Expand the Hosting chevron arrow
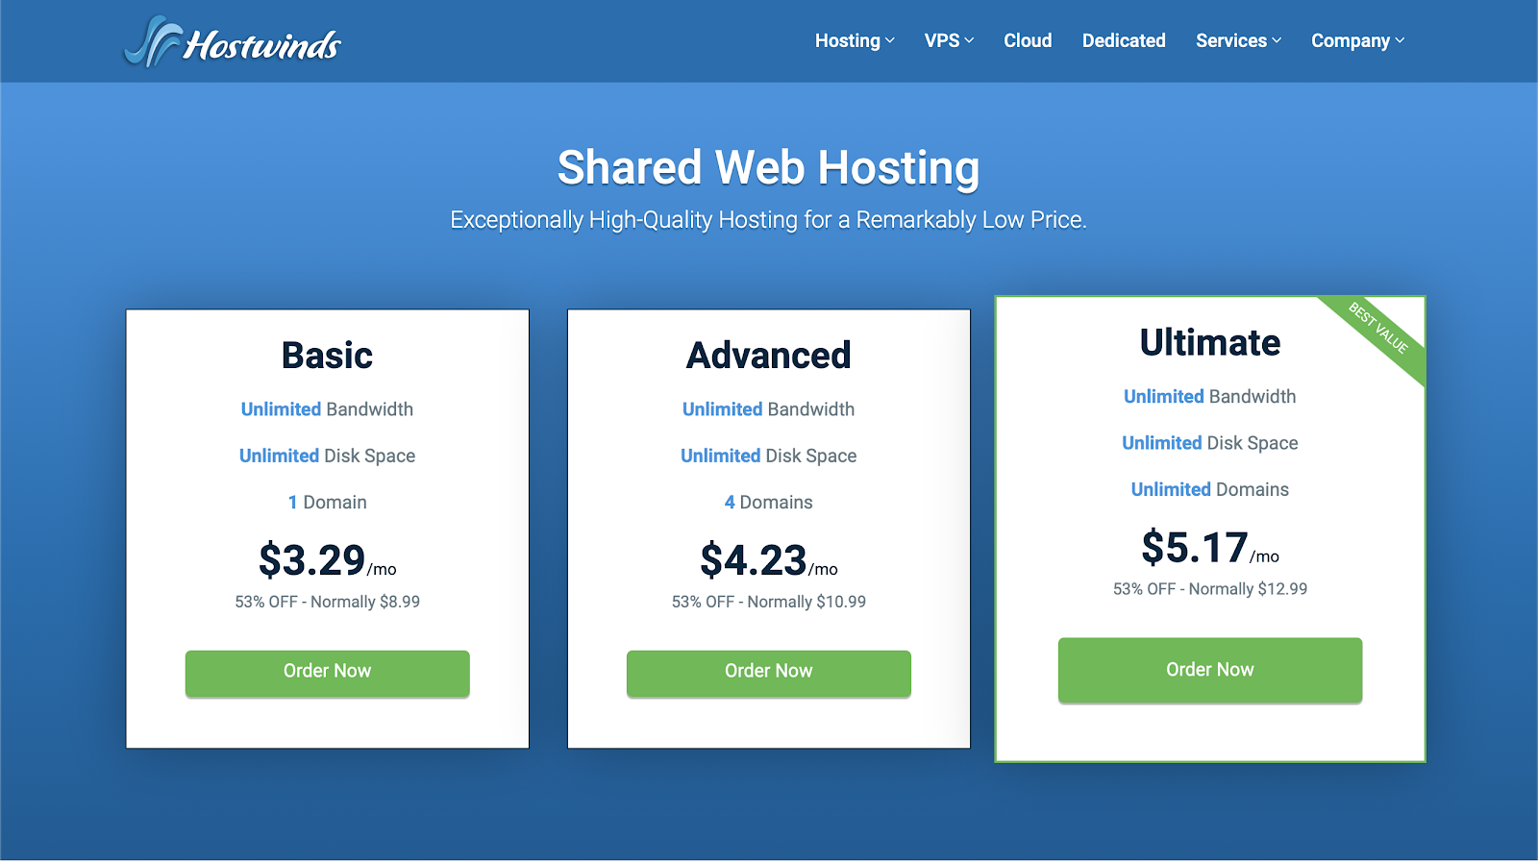1538x864 pixels. [890, 40]
